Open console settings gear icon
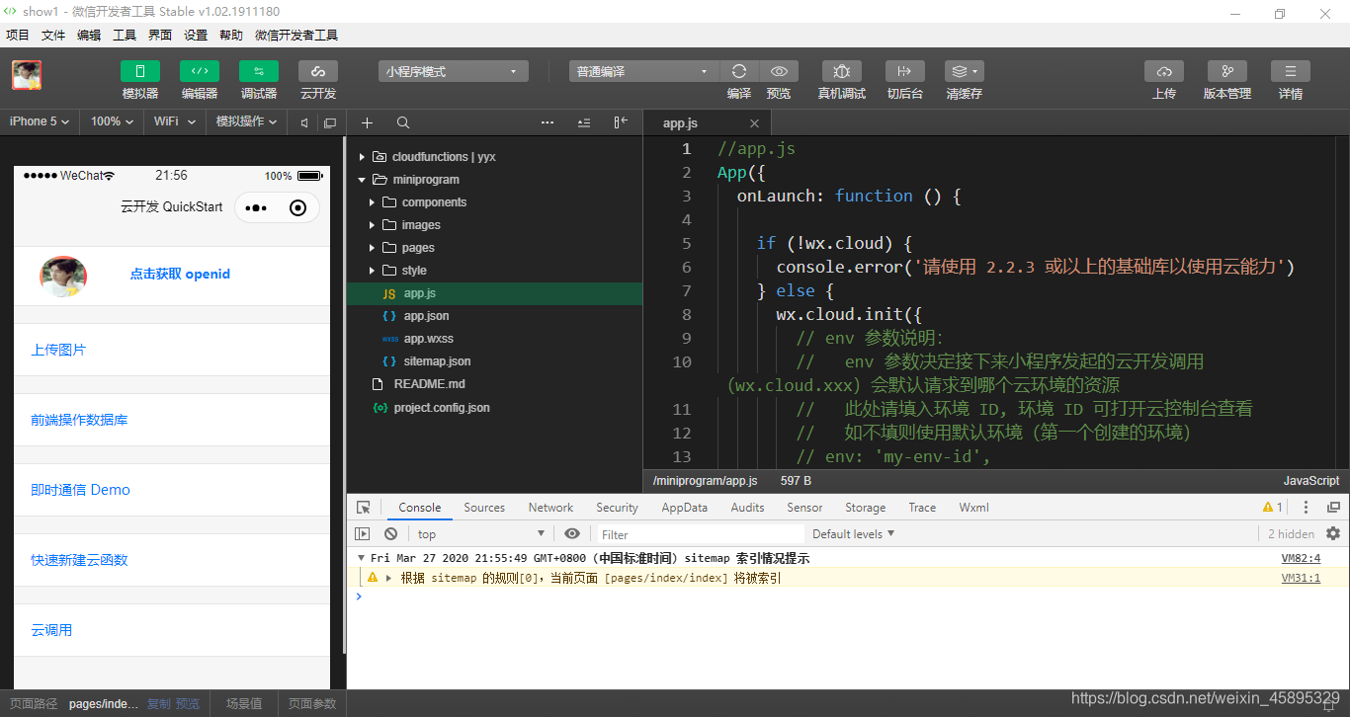 [1333, 533]
